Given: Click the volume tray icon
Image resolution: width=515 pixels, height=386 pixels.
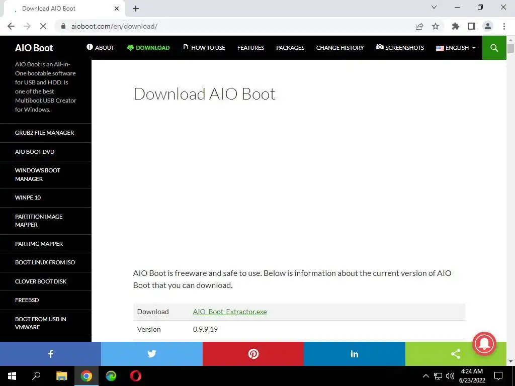Looking at the screenshot, I should (450, 376).
